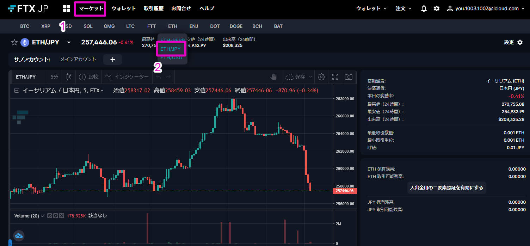This screenshot has width=530, height=246.
Task: Open symbol search via ETH/JPY in chart toolbar
Action: [26, 77]
